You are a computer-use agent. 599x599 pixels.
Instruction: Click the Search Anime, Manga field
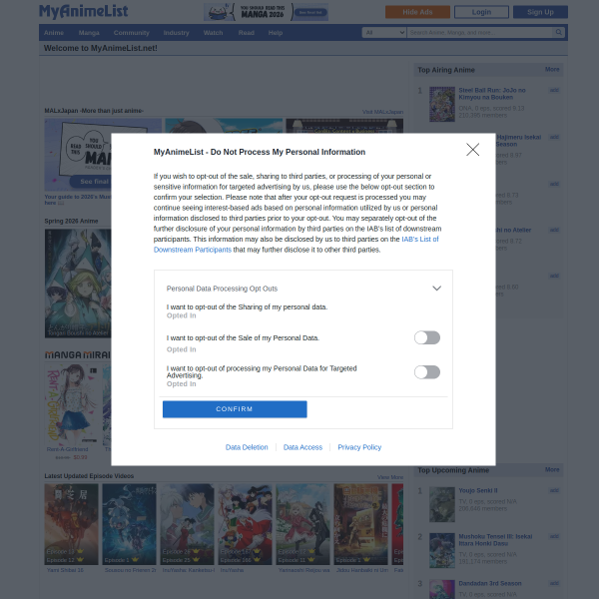(x=480, y=33)
